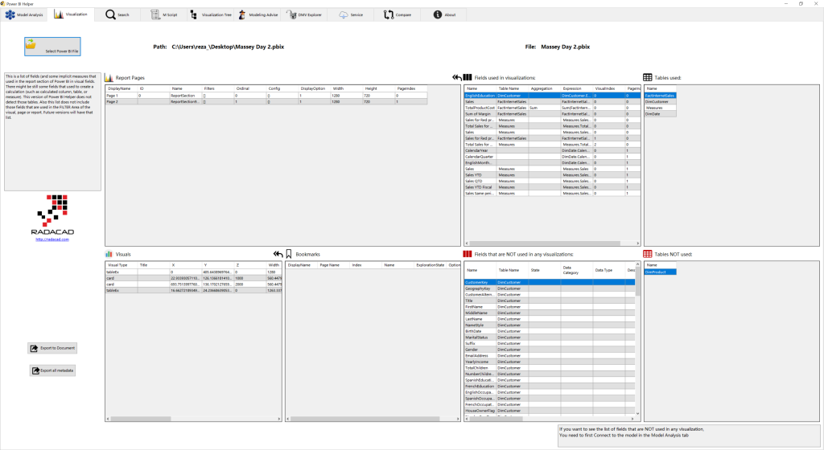Click the Select Power BI File button
The height and width of the screenshot is (450, 824).
pos(53,46)
